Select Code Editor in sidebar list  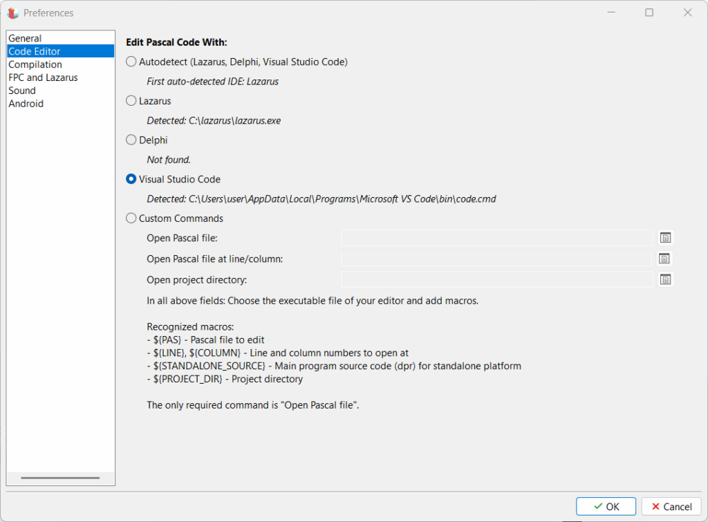[x=60, y=51]
